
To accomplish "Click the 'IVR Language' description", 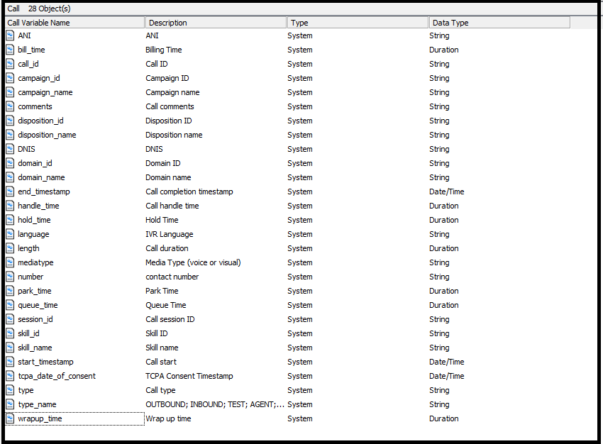I will click(170, 235).
